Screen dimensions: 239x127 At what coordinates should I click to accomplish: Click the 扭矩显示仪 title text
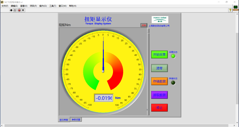click(98, 19)
